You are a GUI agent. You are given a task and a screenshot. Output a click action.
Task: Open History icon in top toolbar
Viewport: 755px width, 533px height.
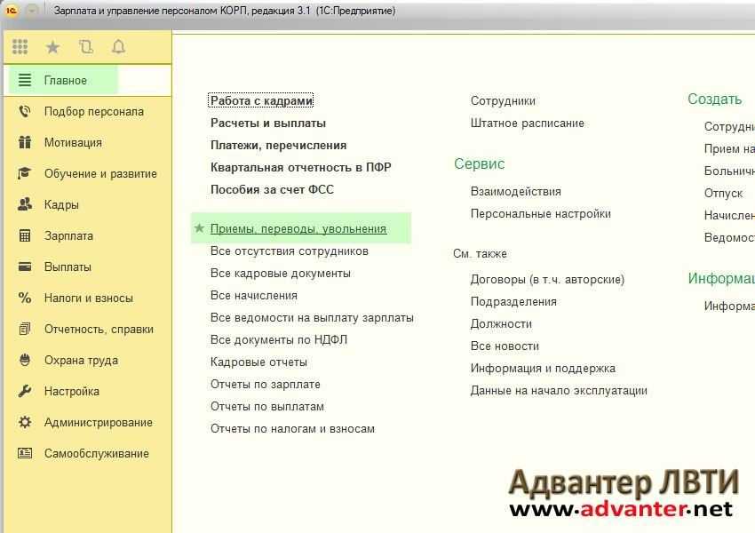[85, 47]
